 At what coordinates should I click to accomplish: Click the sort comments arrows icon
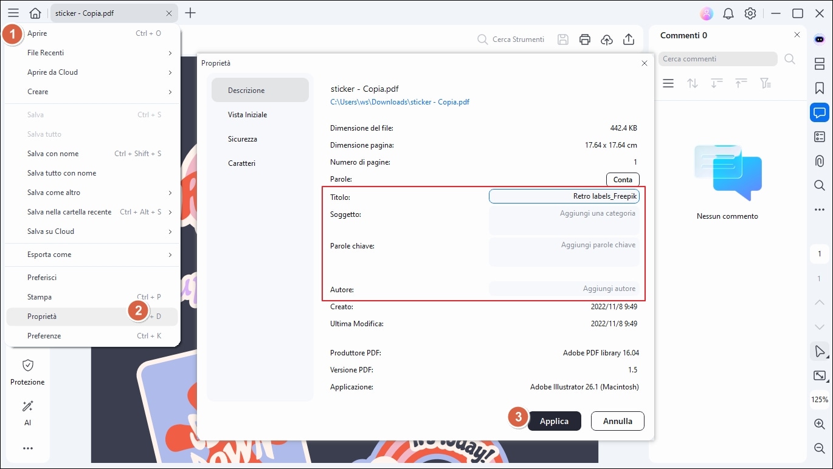[693, 84]
